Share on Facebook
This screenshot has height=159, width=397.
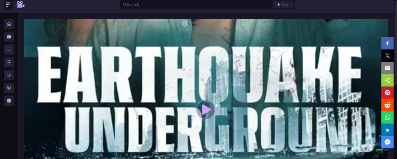387,43
